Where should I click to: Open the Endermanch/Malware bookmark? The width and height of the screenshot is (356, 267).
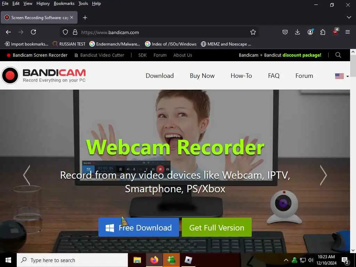coord(115,44)
